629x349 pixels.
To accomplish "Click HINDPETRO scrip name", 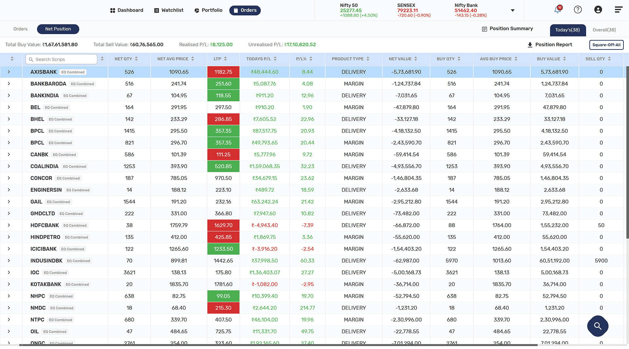I will click(45, 237).
